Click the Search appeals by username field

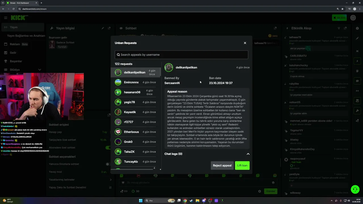[x=181, y=55]
